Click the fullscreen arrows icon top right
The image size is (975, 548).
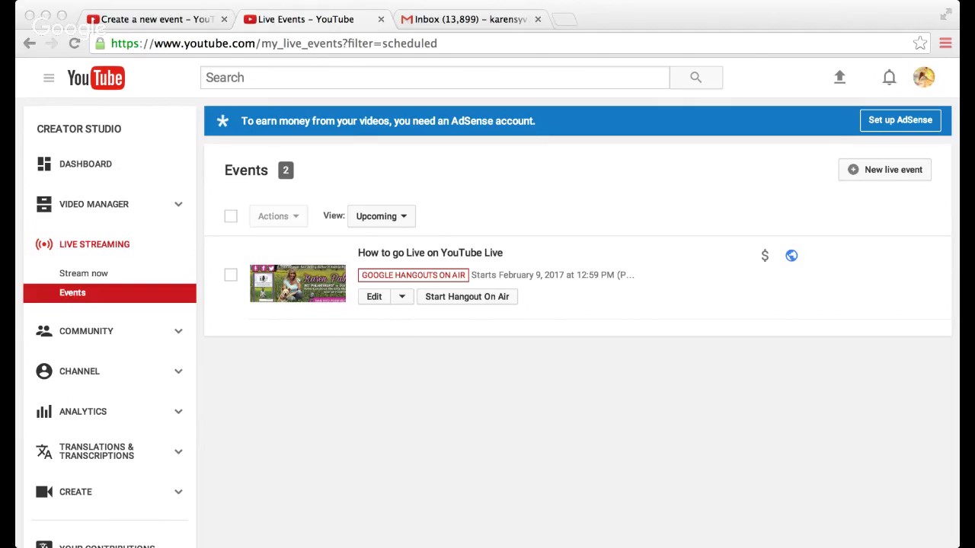click(946, 14)
